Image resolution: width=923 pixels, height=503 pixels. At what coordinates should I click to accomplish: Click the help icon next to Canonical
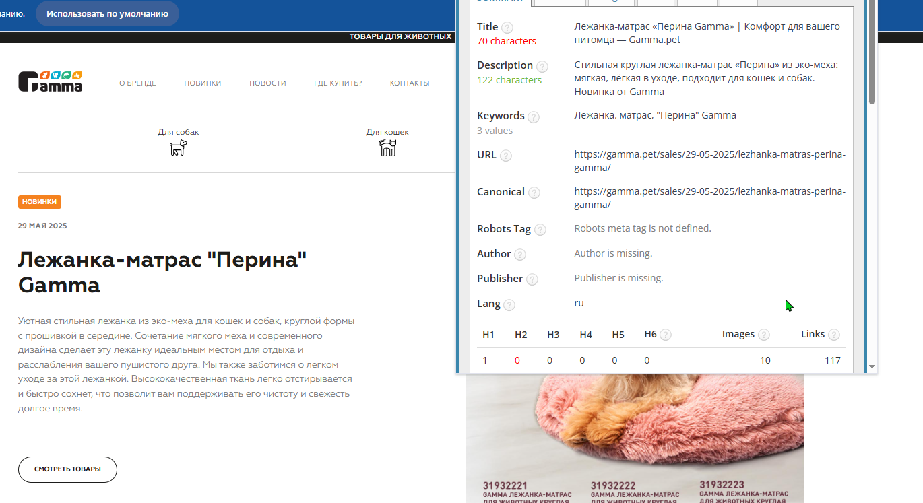[x=534, y=193]
